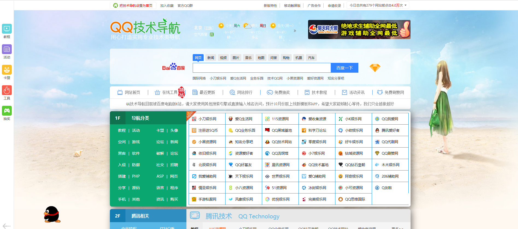Open the 新版特性 link
The image size is (518, 229).
pyautogui.click(x=270, y=5)
